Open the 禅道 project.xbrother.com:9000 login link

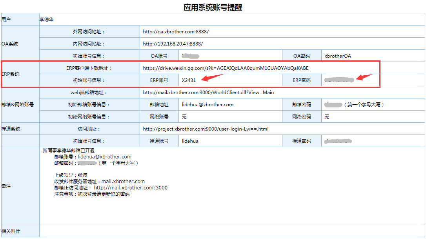click(206, 129)
